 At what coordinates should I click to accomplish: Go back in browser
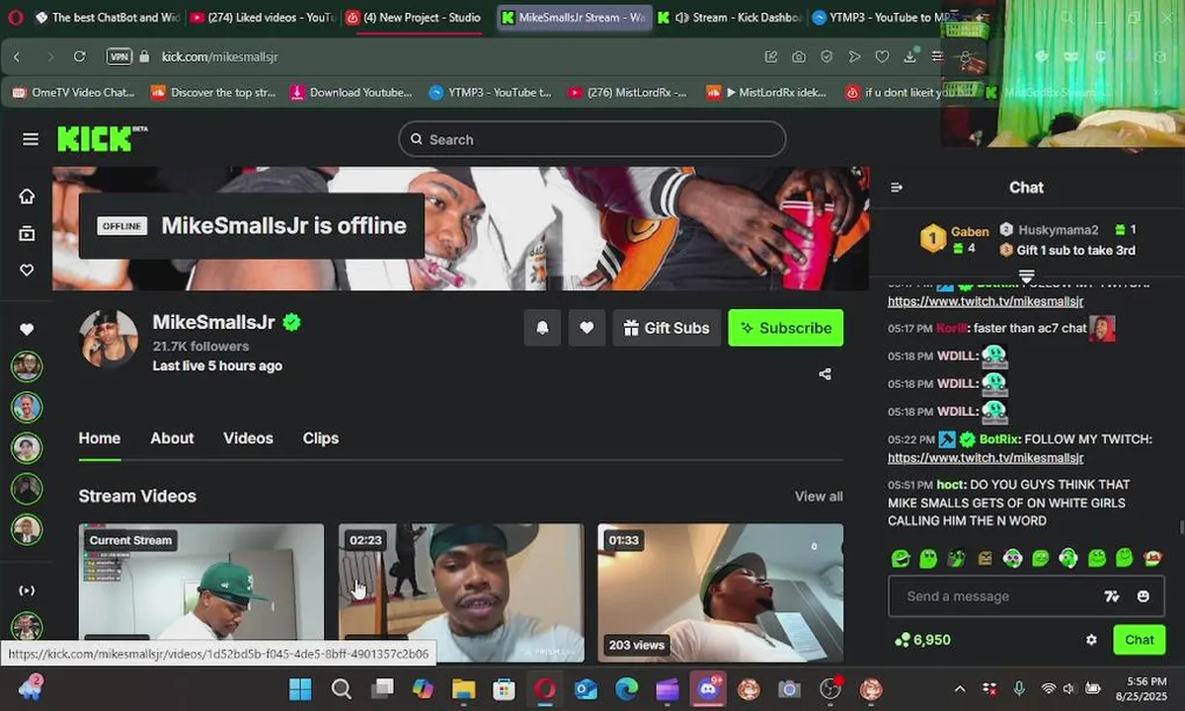17,57
